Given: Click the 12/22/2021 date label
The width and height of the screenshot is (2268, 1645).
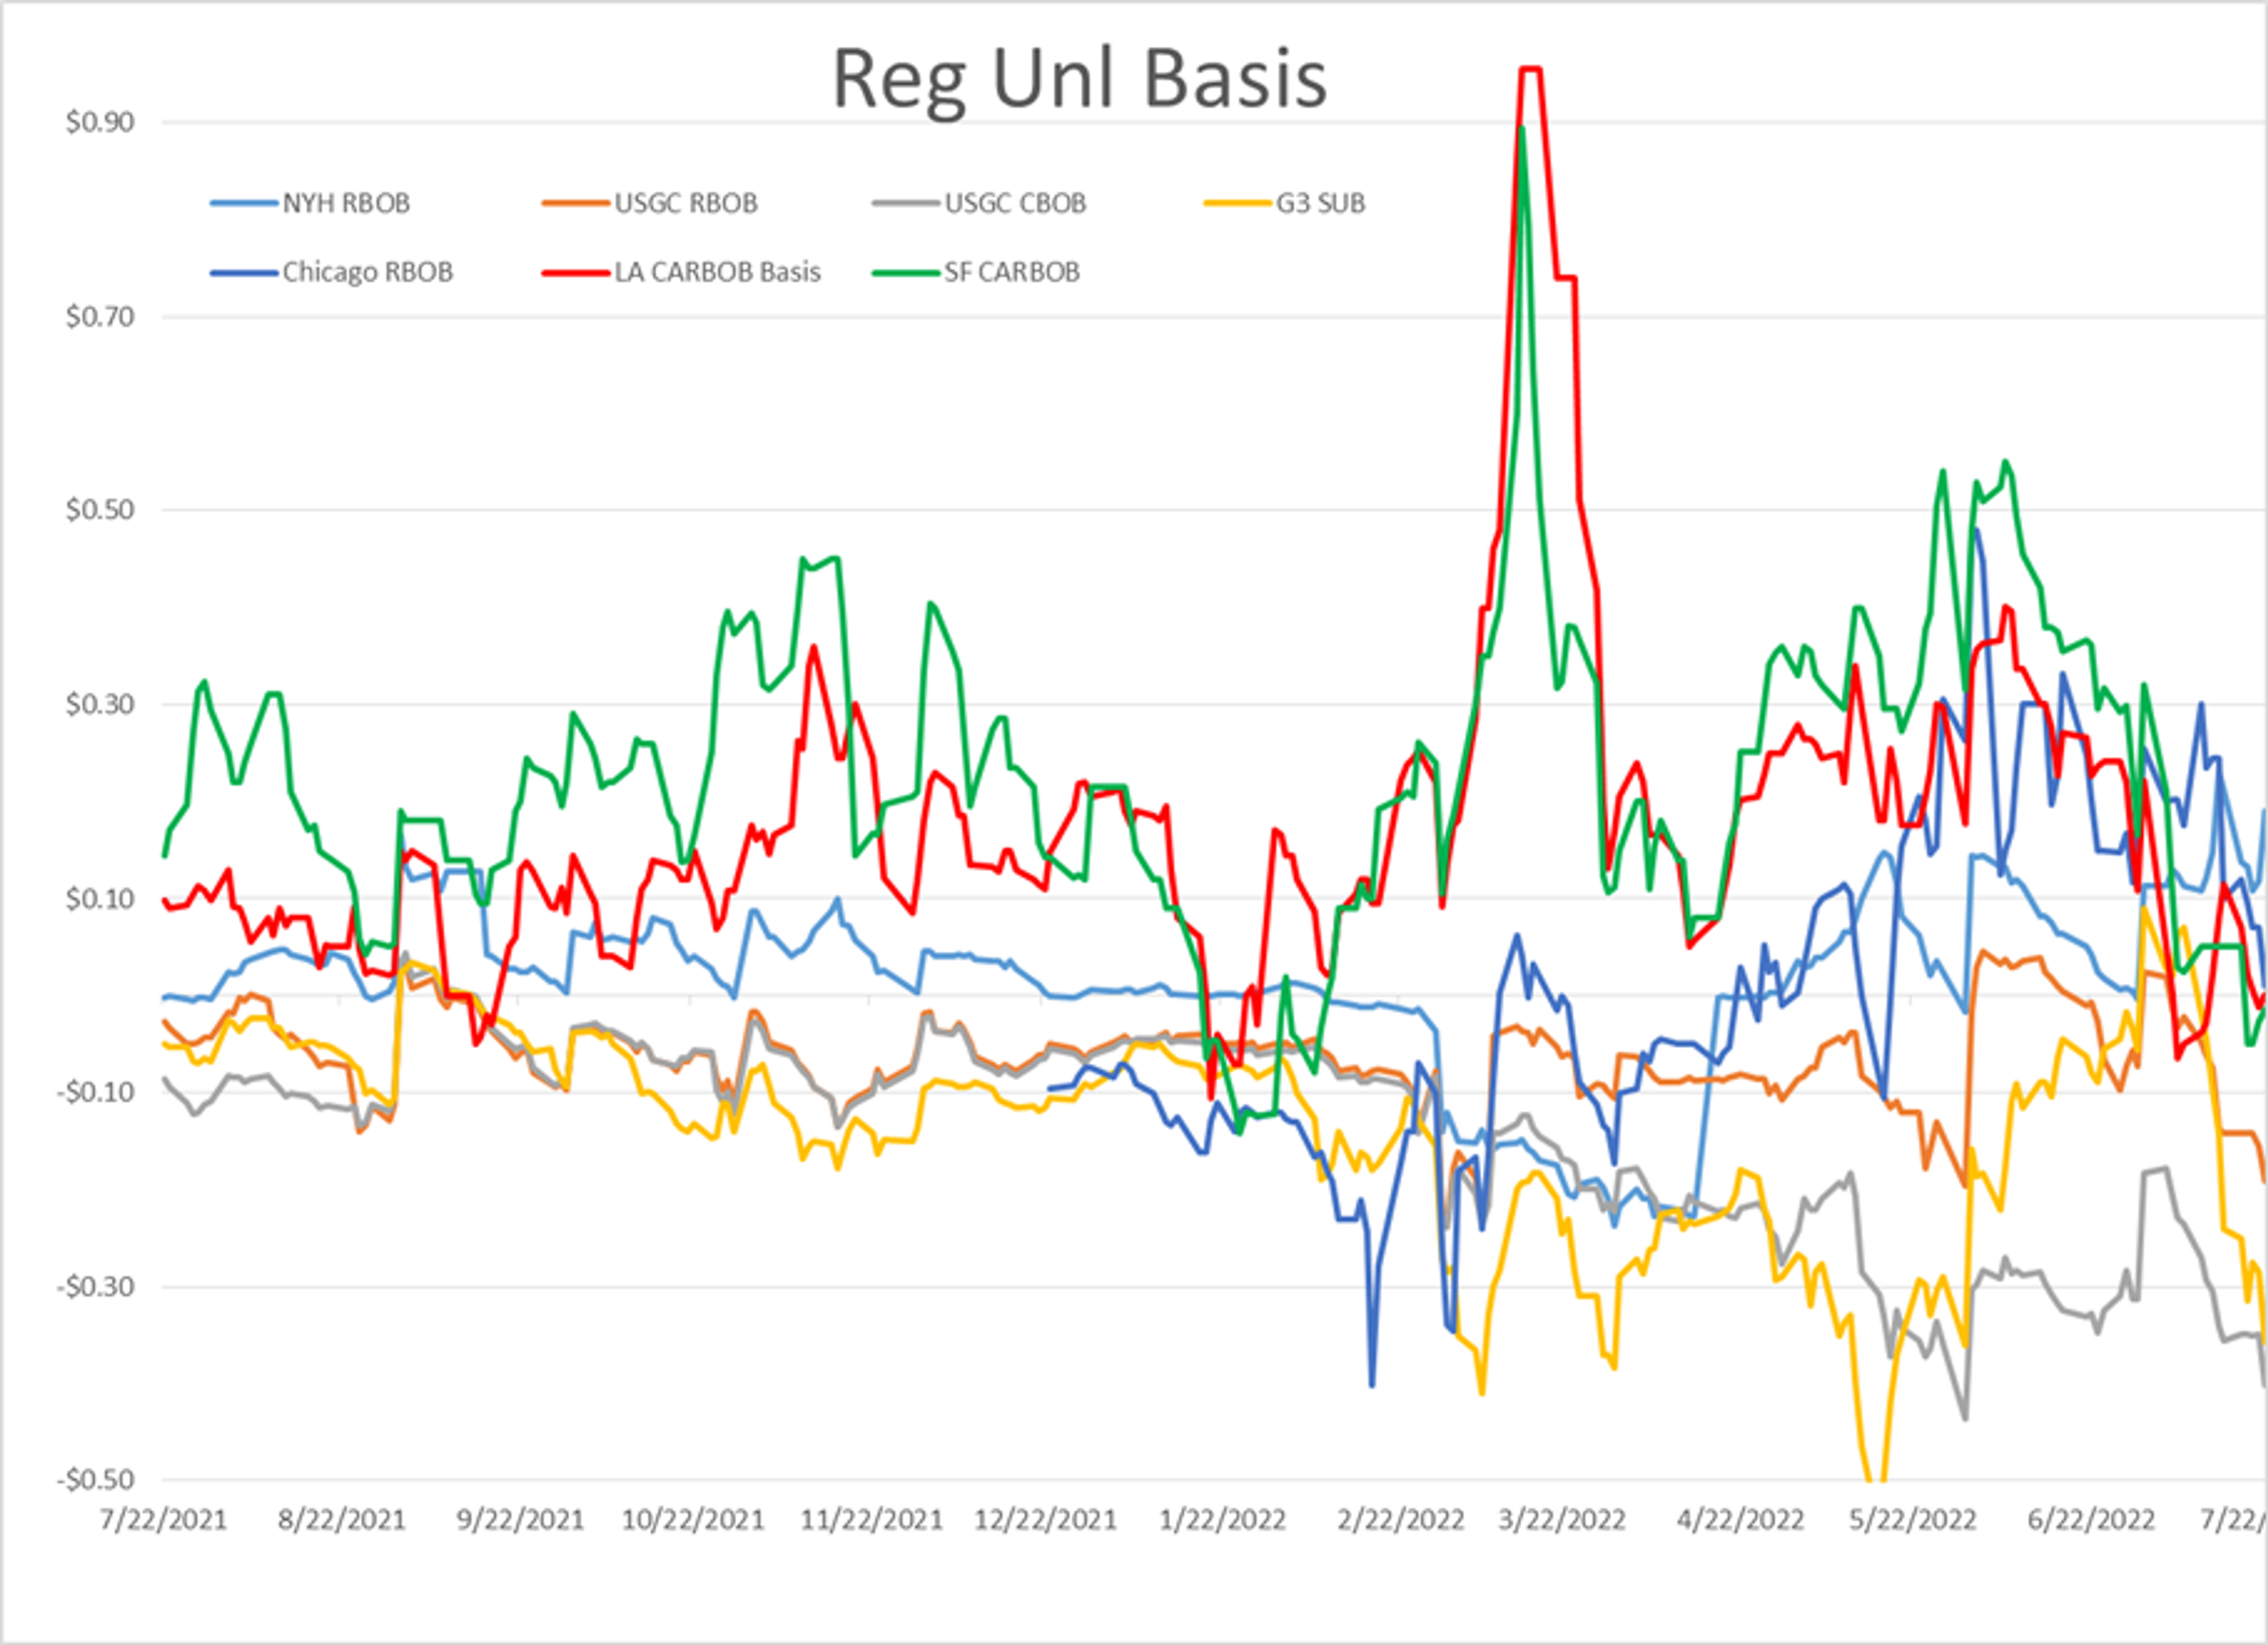Looking at the screenshot, I should [1046, 1521].
